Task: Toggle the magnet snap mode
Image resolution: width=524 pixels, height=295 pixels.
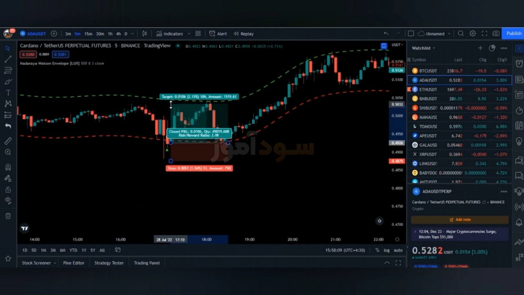Action: coord(8,167)
